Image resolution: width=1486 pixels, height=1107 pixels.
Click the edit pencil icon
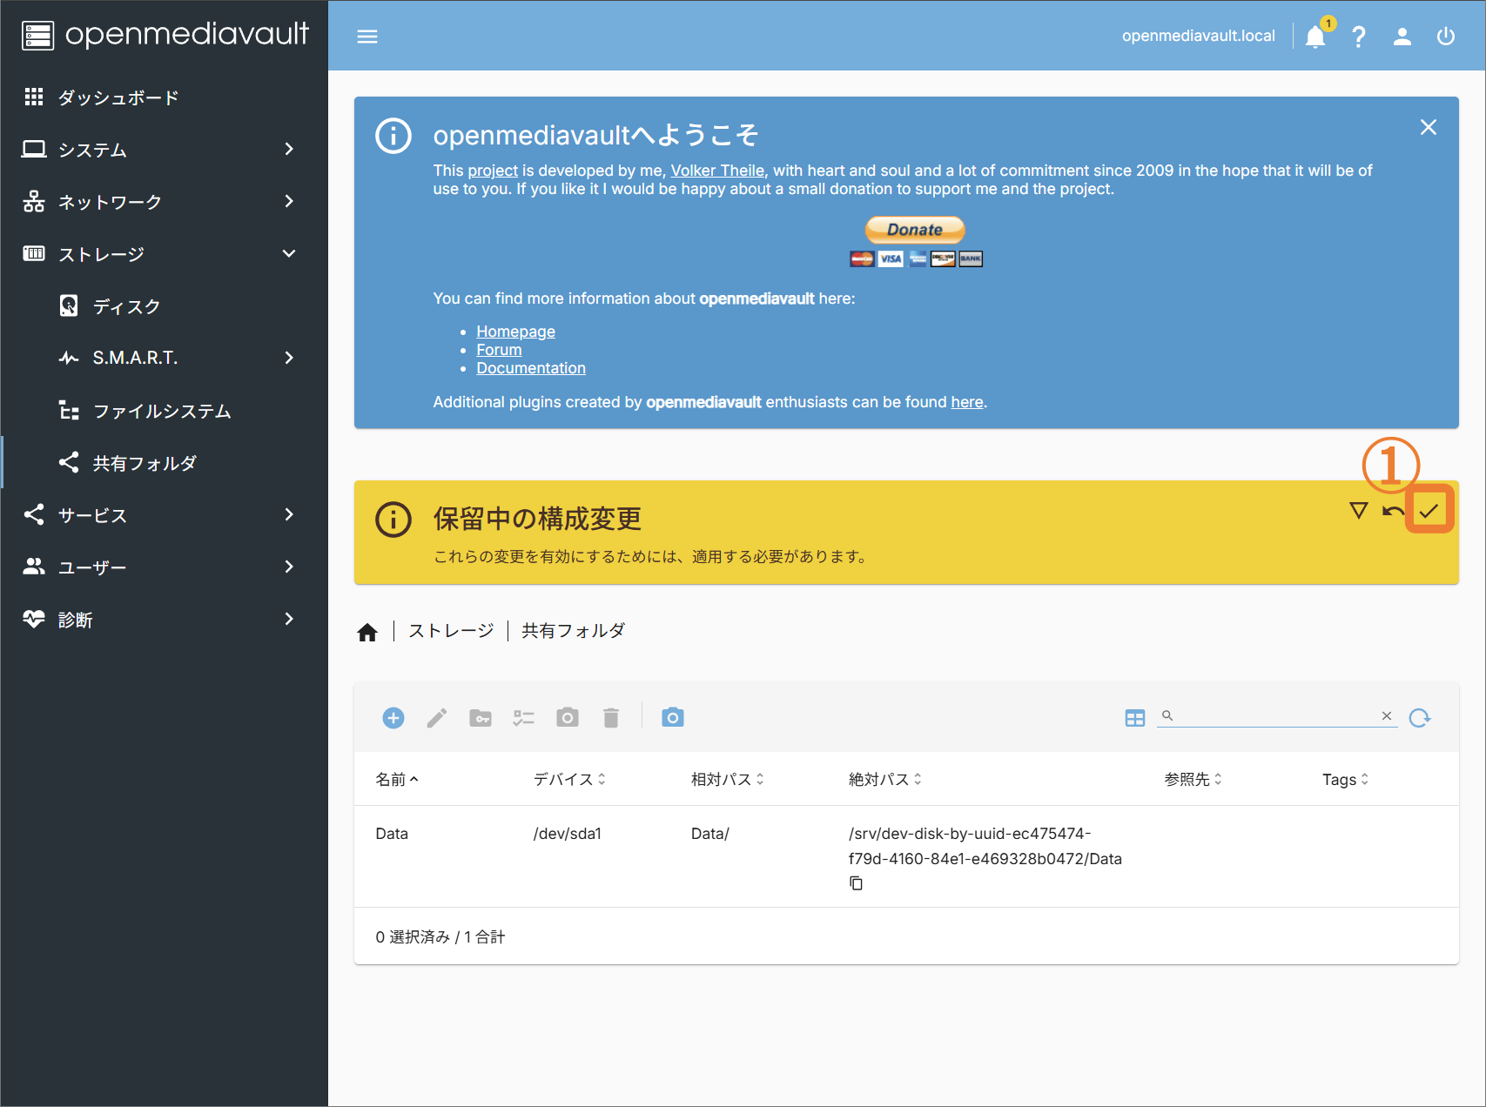point(437,718)
